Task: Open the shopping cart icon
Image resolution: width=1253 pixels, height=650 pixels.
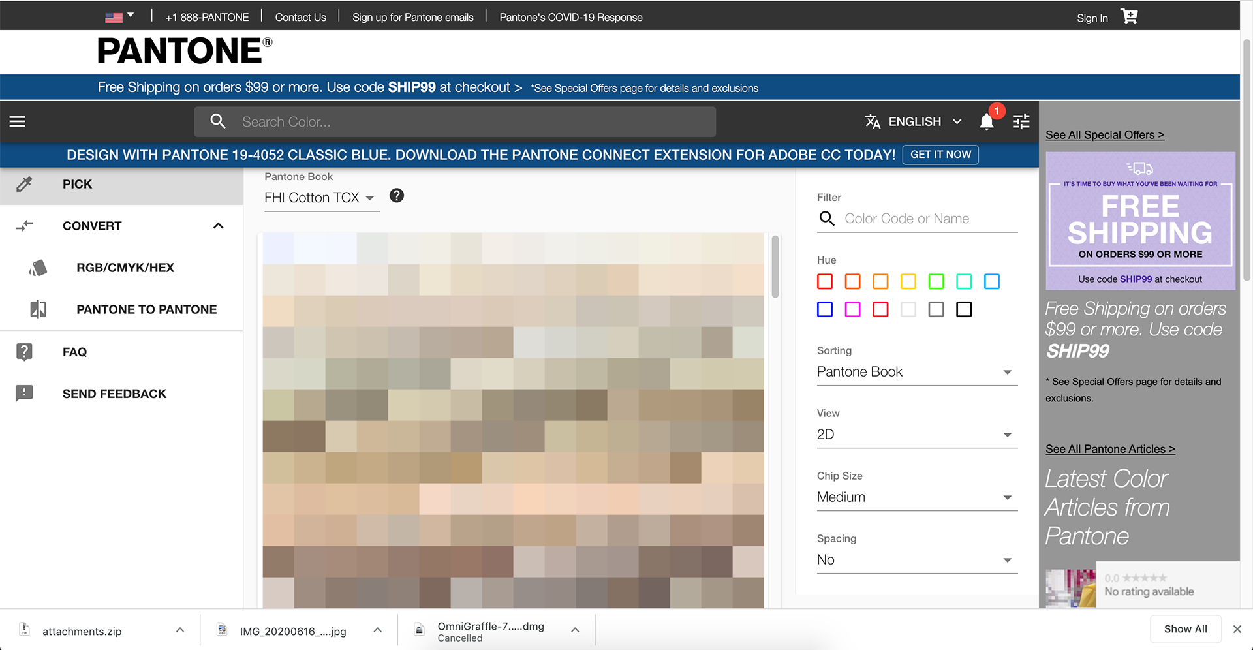Action: point(1129,16)
